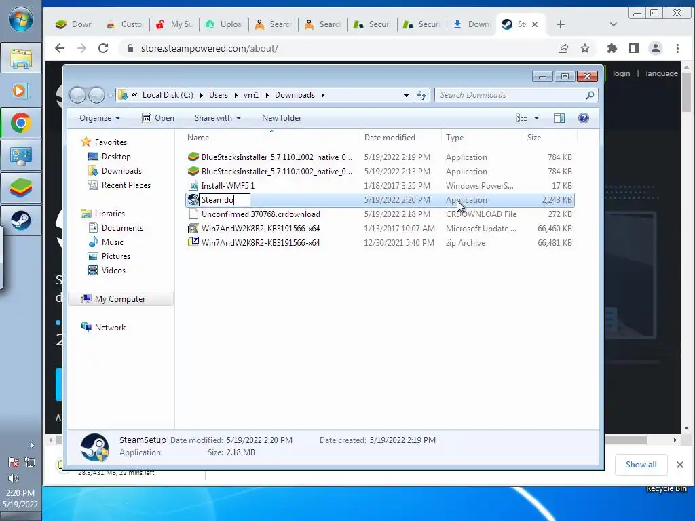This screenshot has width=695, height=521.
Task: Dismiss the Chrome downloads bar
Action: point(680,464)
